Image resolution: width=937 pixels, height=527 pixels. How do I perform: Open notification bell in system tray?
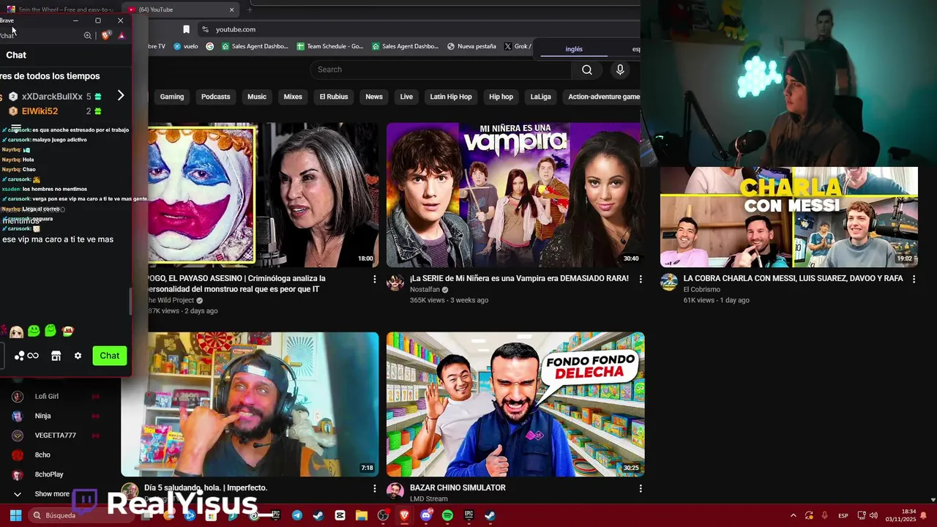click(923, 515)
